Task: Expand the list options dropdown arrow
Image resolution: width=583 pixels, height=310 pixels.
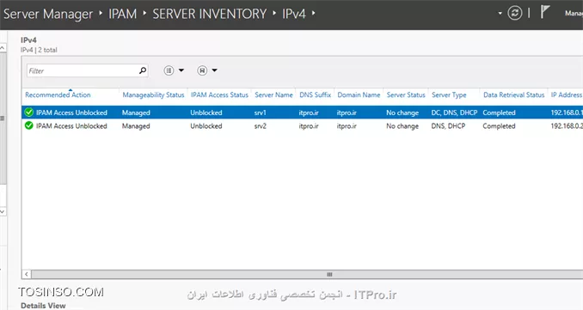Action: coord(181,70)
